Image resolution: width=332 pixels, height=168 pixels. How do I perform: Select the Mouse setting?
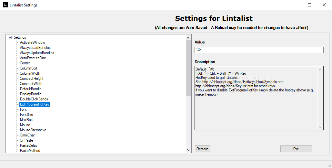click(25, 125)
